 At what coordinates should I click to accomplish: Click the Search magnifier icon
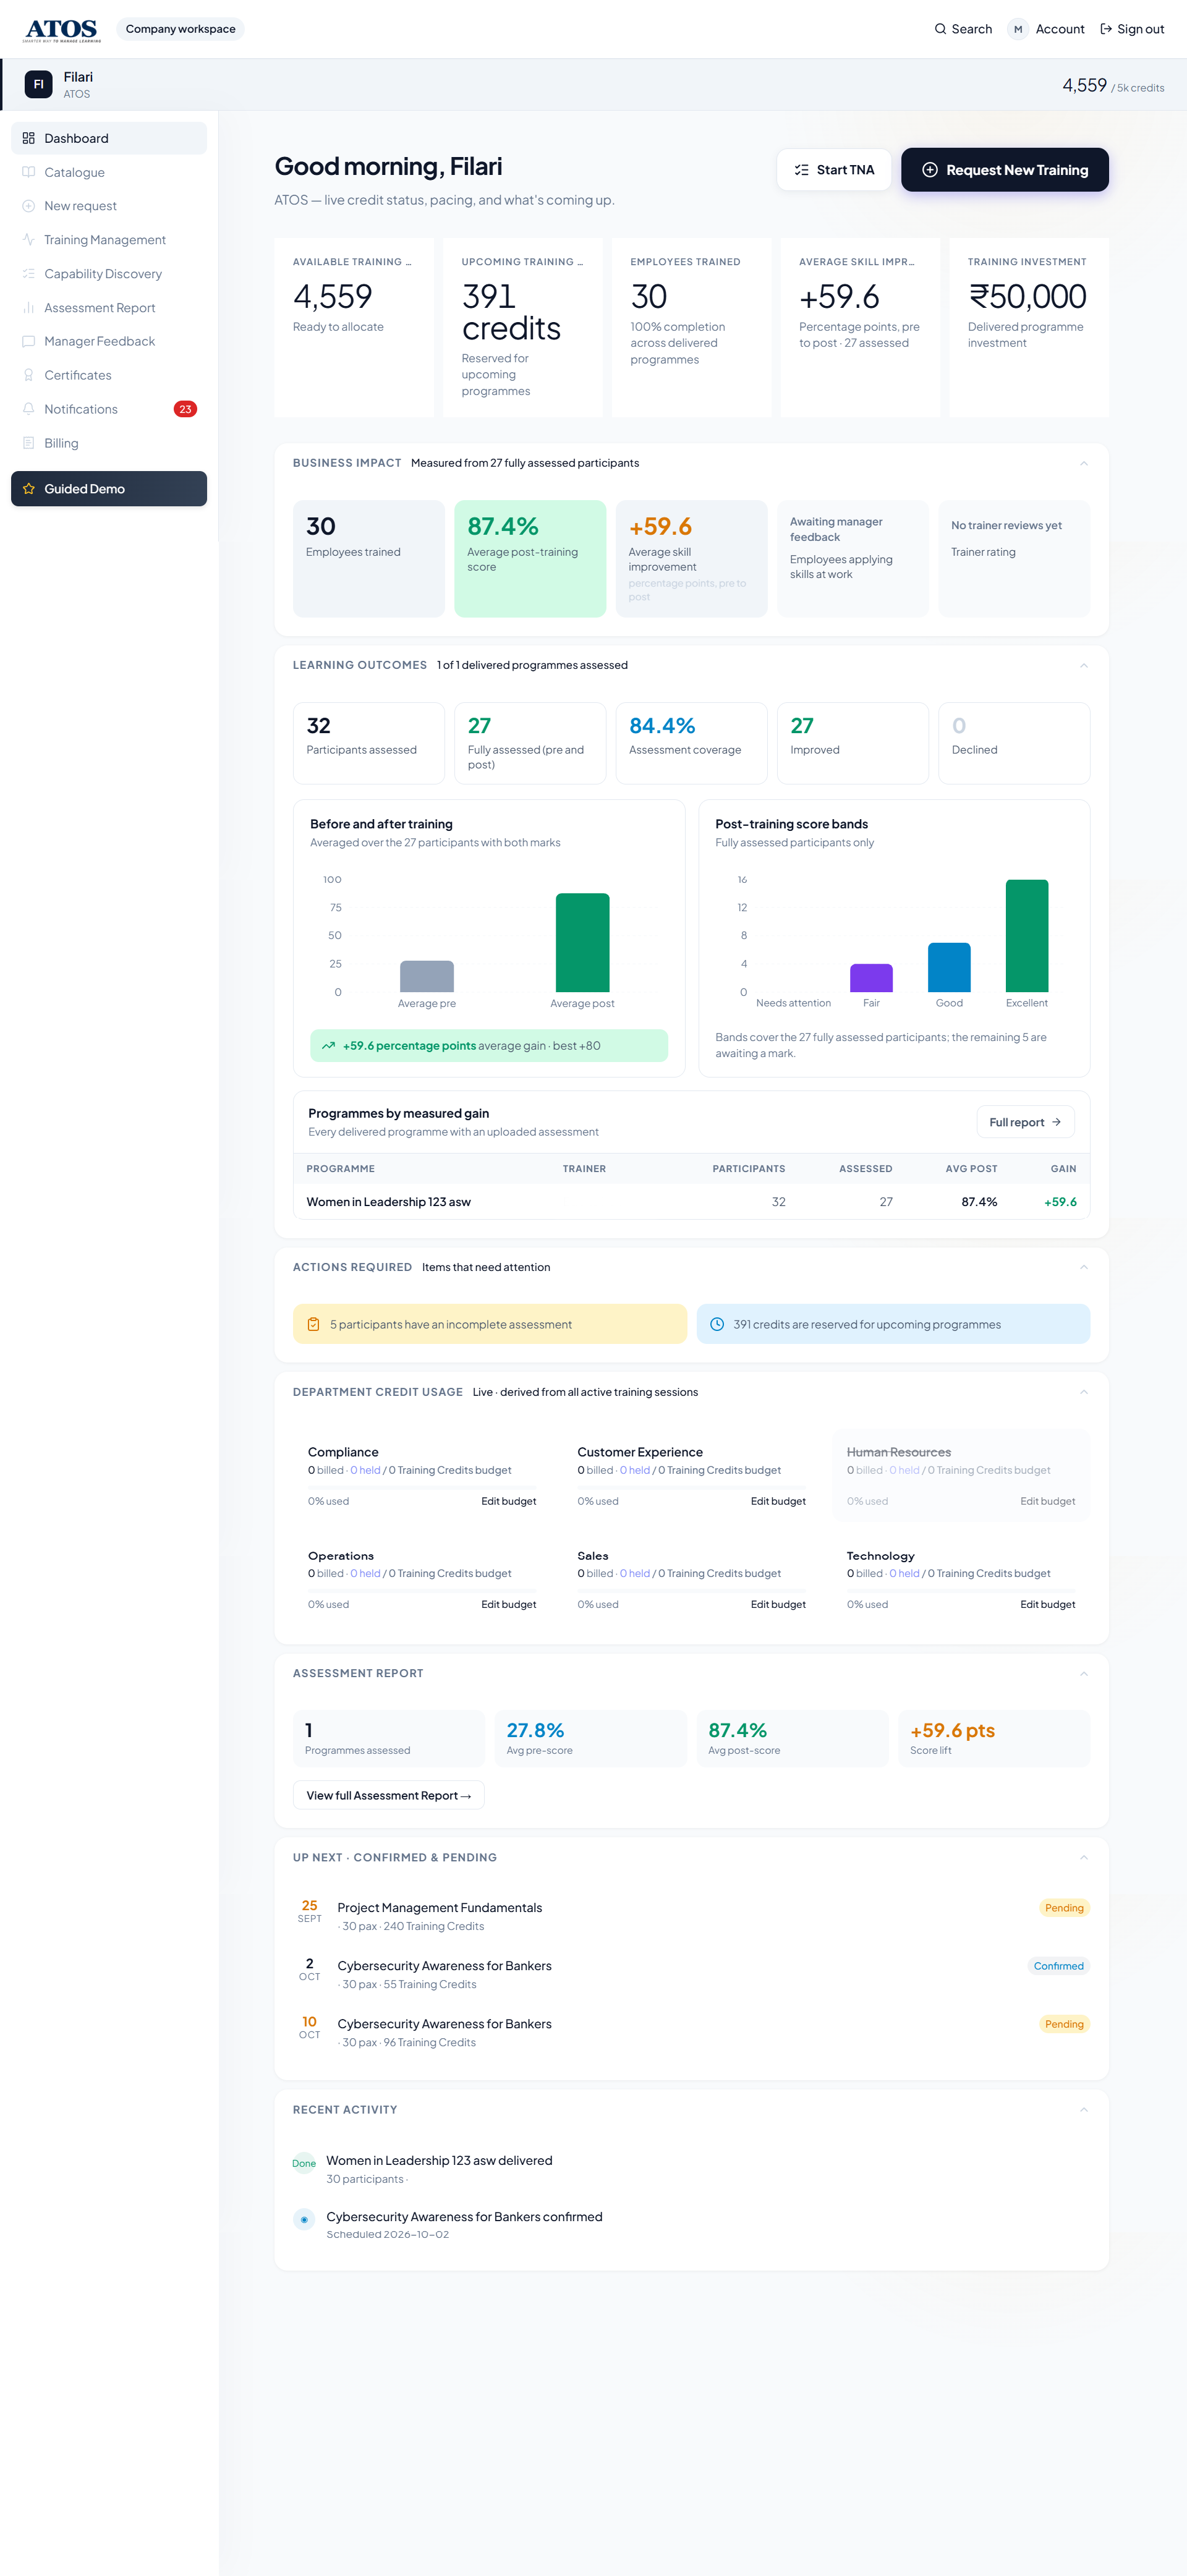point(940,29)
